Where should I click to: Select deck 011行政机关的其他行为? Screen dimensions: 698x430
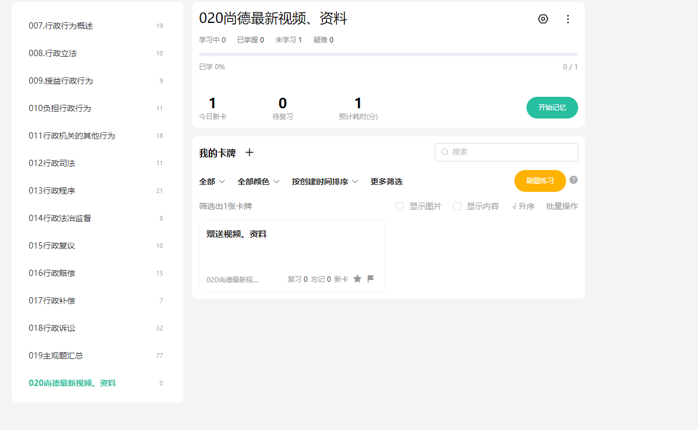[x=98, y=136]
